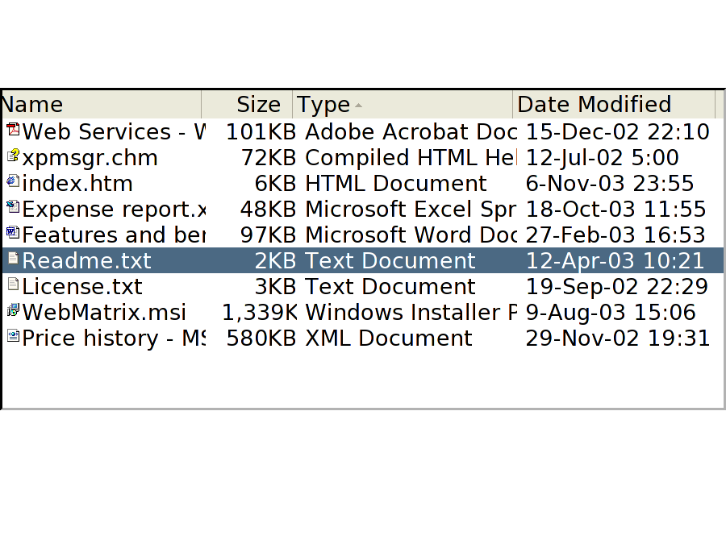Click the XML icon of Price history file
Image resolution: width=726 pixels, height=544 pixels.
12,337
